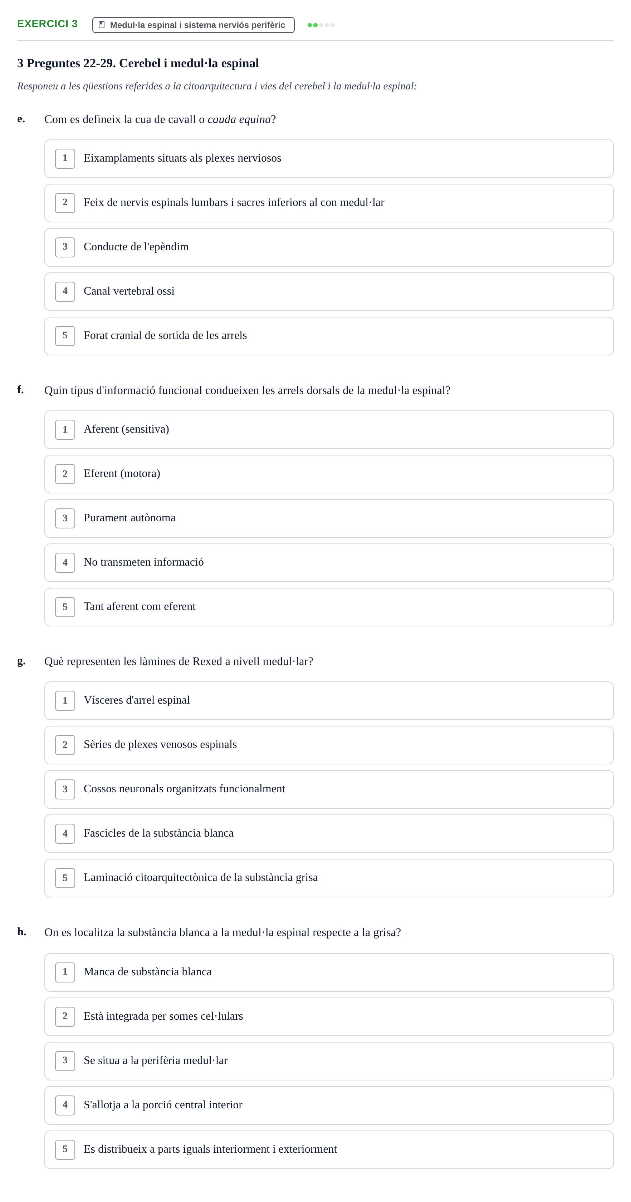Select Aferent (sensitiva) for question f

coord(329,430)
